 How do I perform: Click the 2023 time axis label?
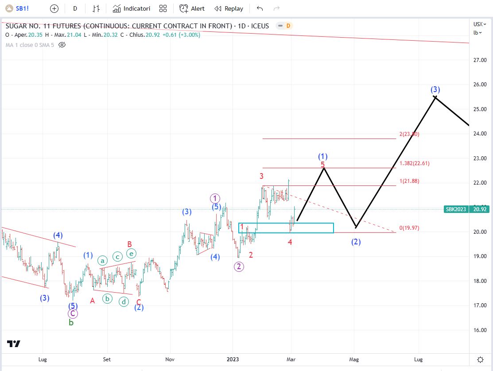point(233,359)
